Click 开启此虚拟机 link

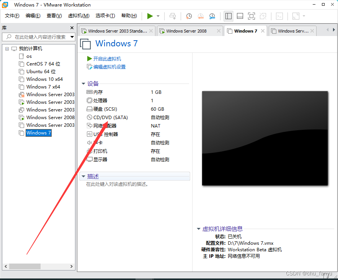107,59
